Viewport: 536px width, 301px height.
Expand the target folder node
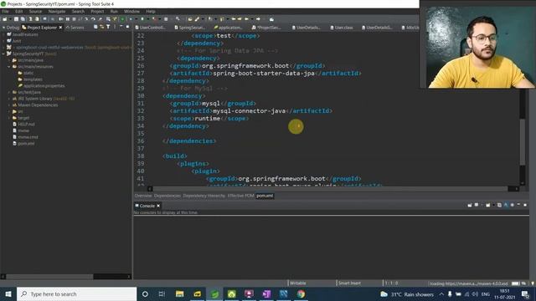(9, 118)
